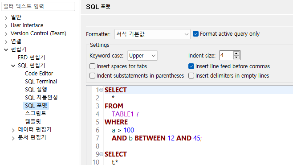The width and height of the screenshot is (293, 165).
Task: Expand the 문서 편집기 node
Action: pos(13,138)
